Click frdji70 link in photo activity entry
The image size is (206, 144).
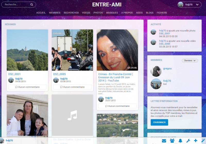162,31
